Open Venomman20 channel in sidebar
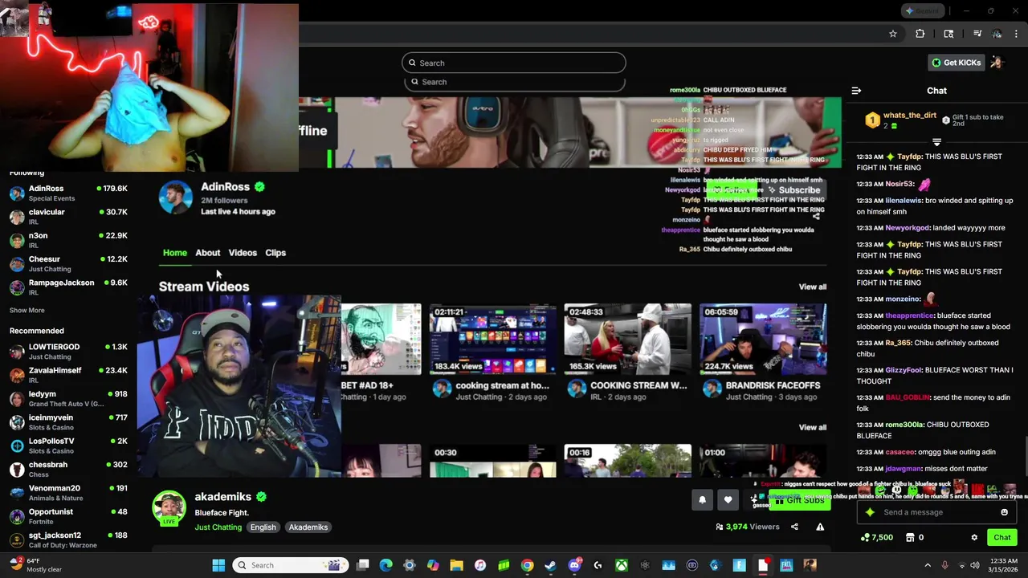 68,493
